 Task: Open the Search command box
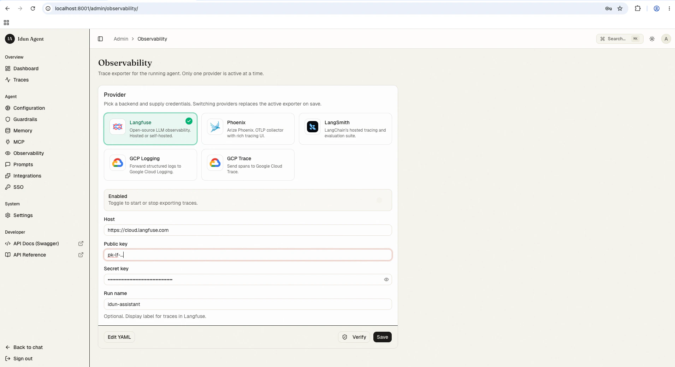[620, 39]
